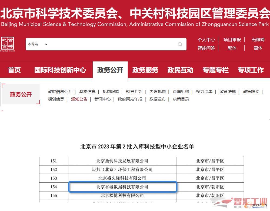Switch to 繁体 traditional Chinese

232,48
